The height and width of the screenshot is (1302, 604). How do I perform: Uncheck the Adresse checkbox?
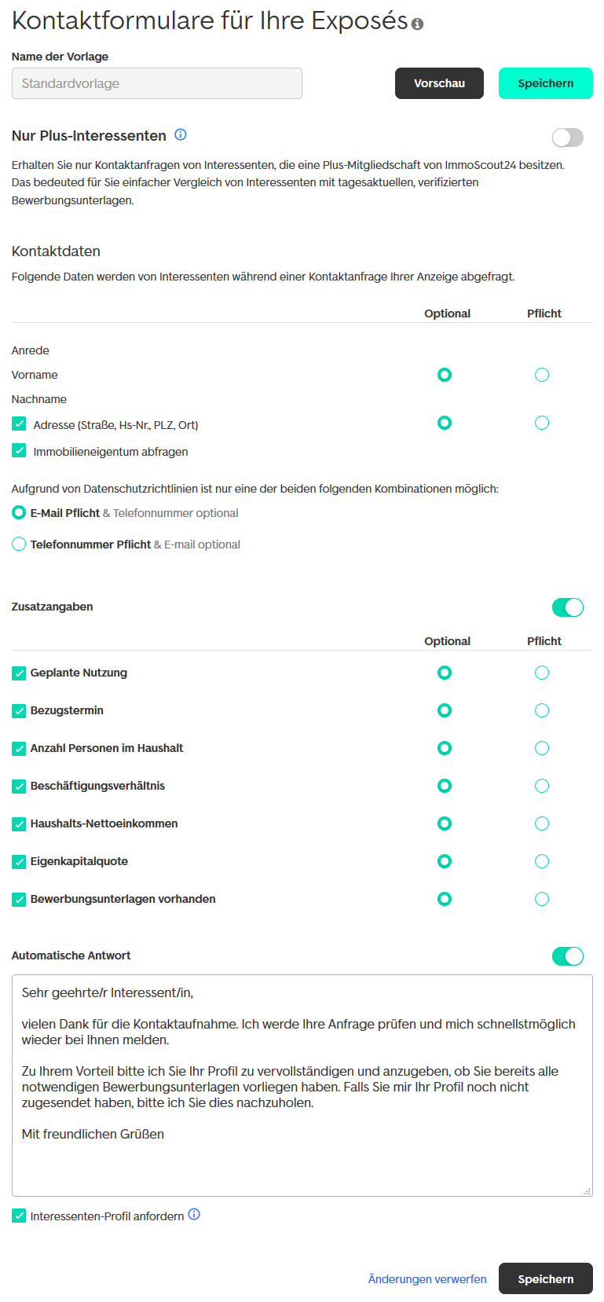19,424
